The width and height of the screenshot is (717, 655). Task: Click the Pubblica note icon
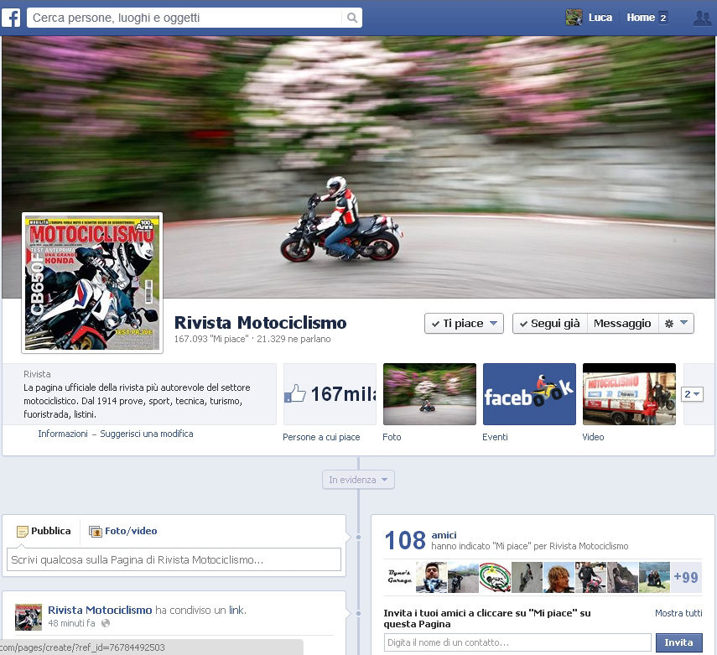[x=22, y=532]
